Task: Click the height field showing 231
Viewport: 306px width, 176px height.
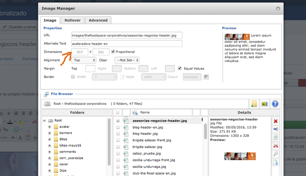Action: coord(101,52)
